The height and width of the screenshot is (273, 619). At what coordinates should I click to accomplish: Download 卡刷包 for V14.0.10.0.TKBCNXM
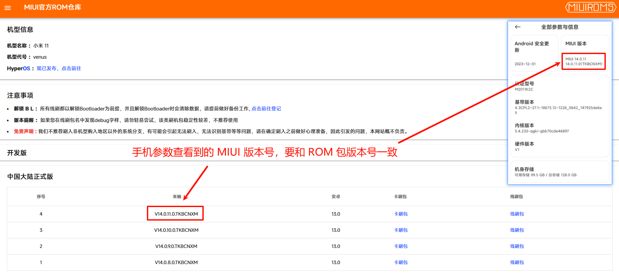pos(401,230)
